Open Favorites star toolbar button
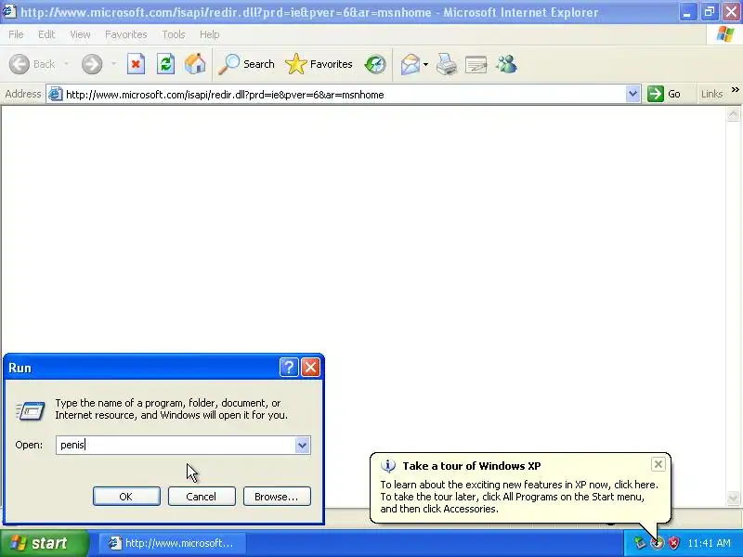 pyautogui.click(x=319, y=64)
